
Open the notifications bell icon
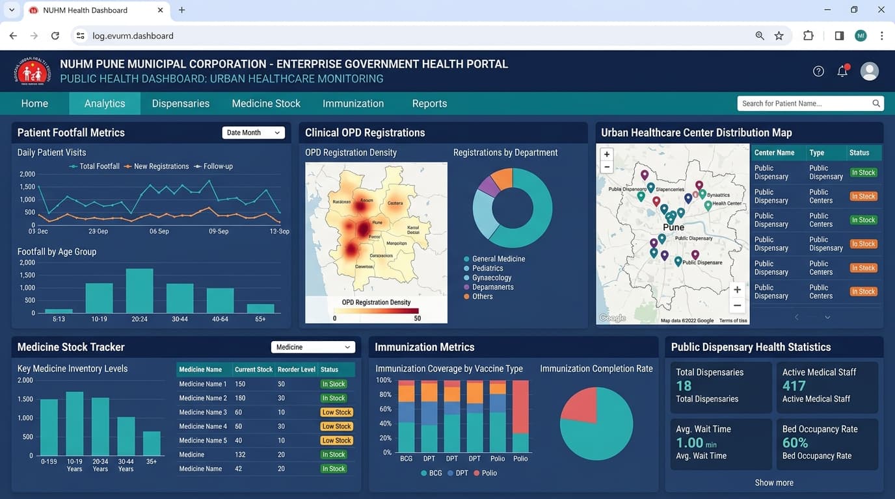coord(843,71)
